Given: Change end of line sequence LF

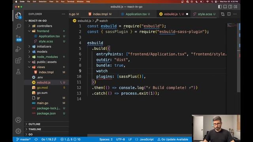Looking at the screenshot, I should [x=130, y=139].
